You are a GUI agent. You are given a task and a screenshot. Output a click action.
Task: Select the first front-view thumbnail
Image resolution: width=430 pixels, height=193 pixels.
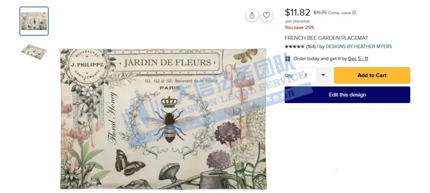pos(34,21)
